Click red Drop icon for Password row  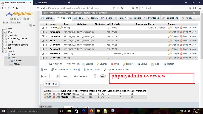[x=181, y=49]
